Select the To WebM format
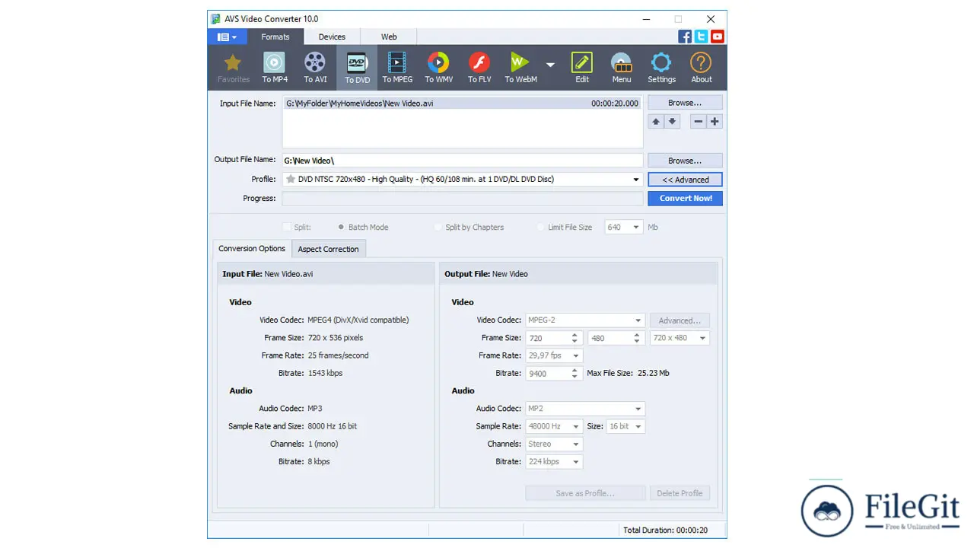This screenshot has width=974, height=548. coord(520,68)
